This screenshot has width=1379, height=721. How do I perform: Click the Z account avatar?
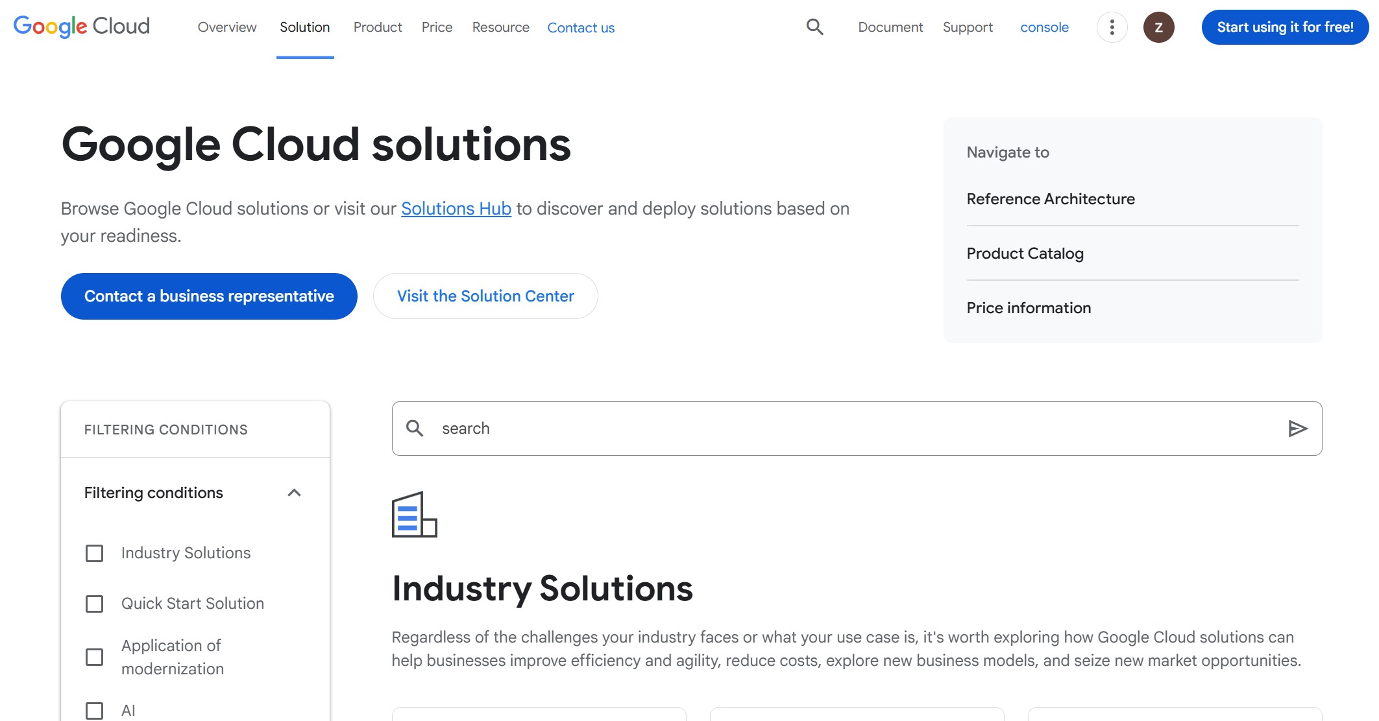pyautogui.click(x=1159, y=28)
